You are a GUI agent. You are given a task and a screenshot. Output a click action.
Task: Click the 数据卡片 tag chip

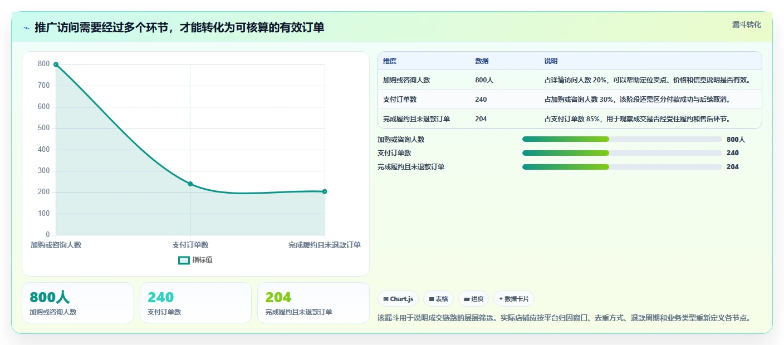[x=514, y=299]
